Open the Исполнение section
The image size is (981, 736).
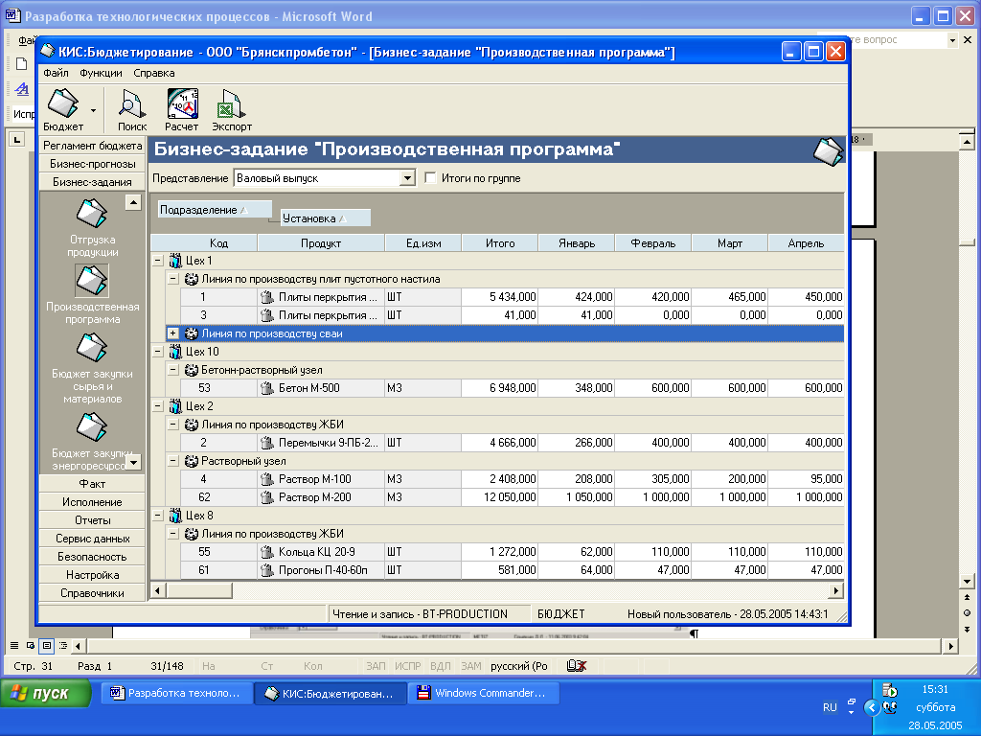point(93,502)
